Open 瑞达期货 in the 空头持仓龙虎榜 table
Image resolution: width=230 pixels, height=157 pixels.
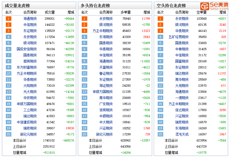click(x=182, y=73)
